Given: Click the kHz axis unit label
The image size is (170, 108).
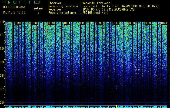Looking at the screenshot, I should (x=2, y=22).
